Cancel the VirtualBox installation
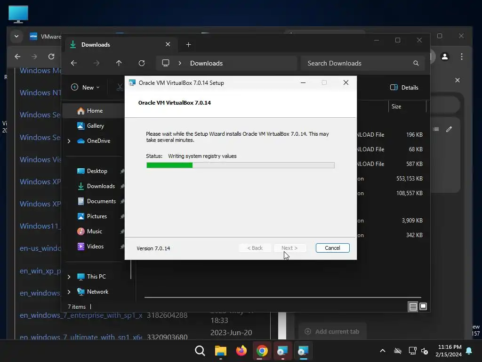Screen dimensions: 482x362 [332, 248]
